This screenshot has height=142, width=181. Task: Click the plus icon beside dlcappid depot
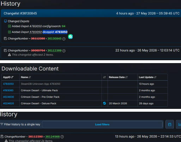(x=10, y=32)
